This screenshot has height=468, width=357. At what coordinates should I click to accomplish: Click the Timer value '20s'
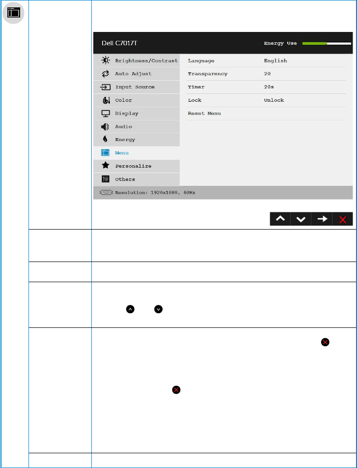pyautogui.click(x=269, y=87)
